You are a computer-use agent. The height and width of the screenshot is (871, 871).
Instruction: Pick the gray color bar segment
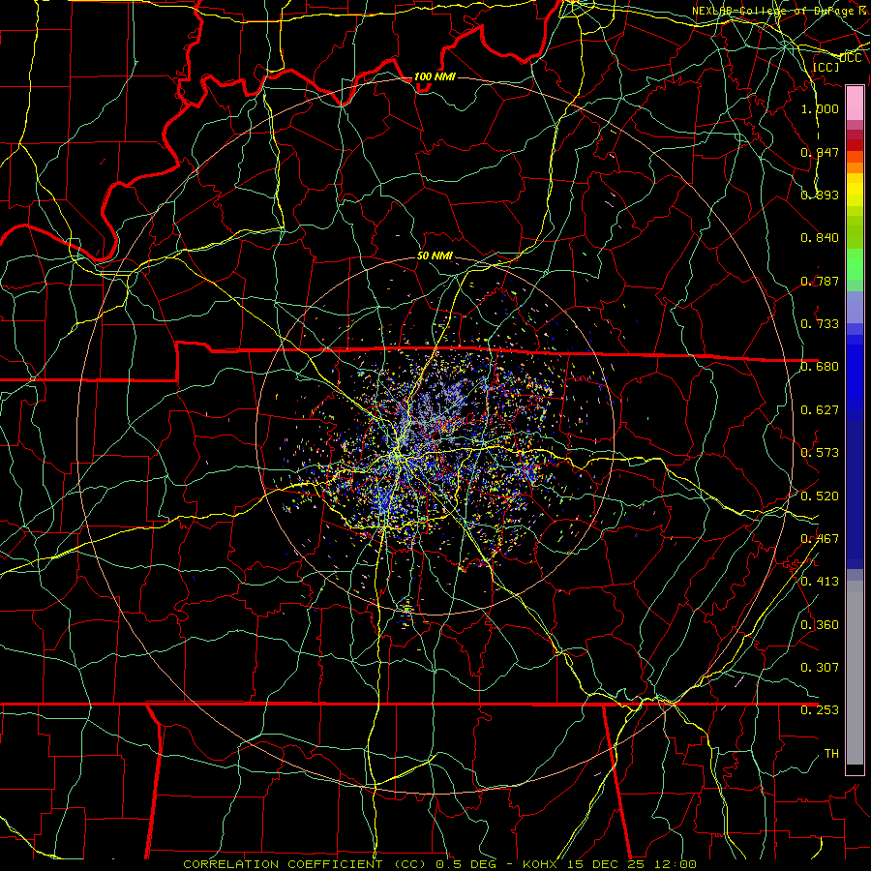855,677
